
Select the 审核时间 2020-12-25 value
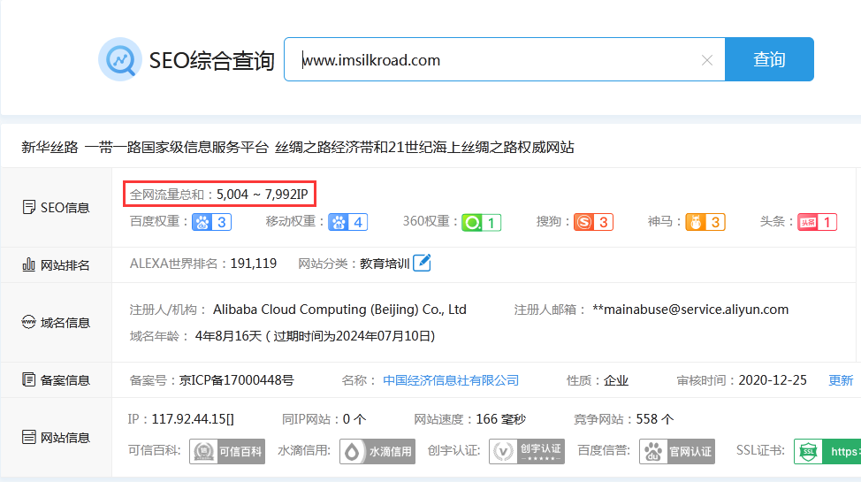point(773,380)
